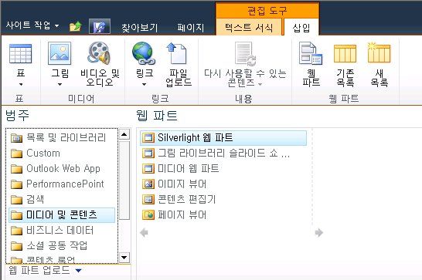Select the 삽입 ribbon tab

click(301, 28)
